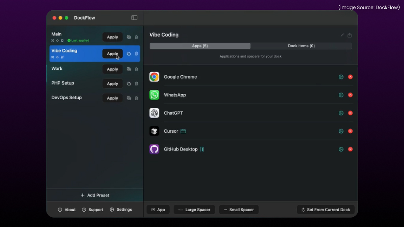
Task: Click the Google Chrome app name
Action: click(180, 77)
